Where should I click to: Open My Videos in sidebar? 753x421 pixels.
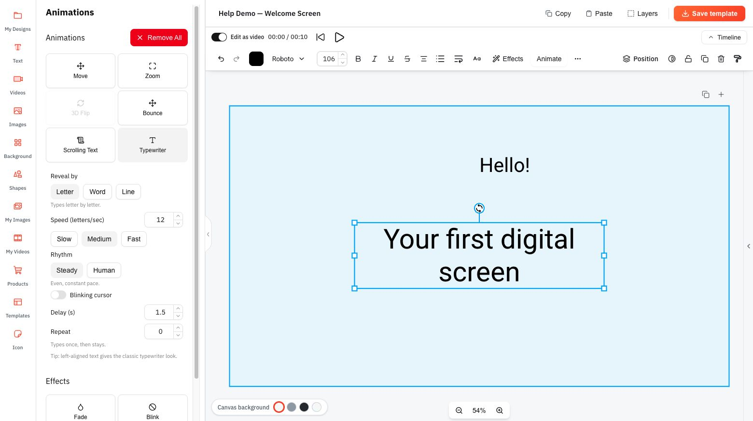pos(18,244)
